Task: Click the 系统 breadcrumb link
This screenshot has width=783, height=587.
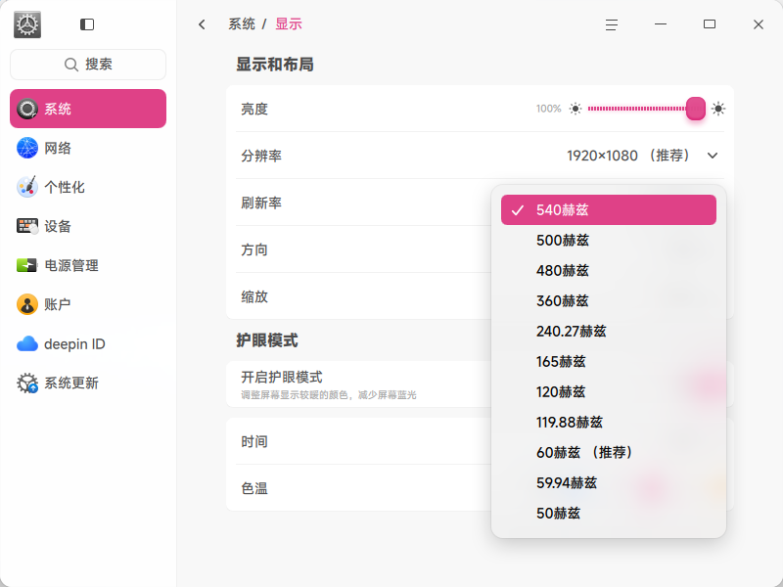Action: click(242, 23)
